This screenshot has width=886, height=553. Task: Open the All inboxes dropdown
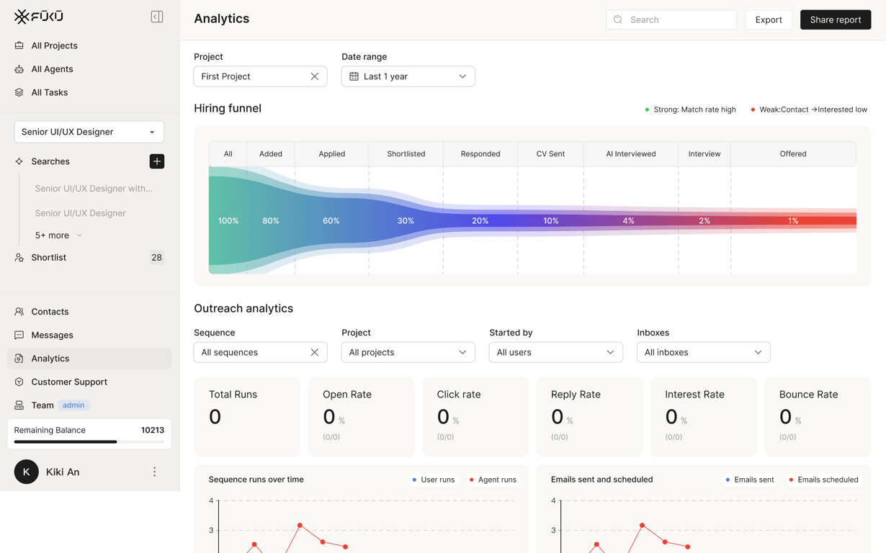(x=704, y=352)
